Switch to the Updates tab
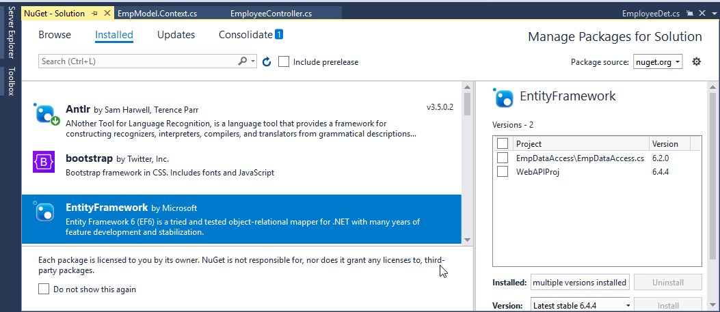The height and width of the screenshot is (312, 720). pyautogui.click(x=176, y=35)
